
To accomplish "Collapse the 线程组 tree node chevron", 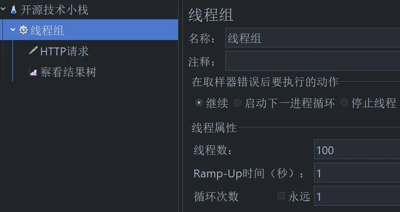I will [x=13, y=30].
